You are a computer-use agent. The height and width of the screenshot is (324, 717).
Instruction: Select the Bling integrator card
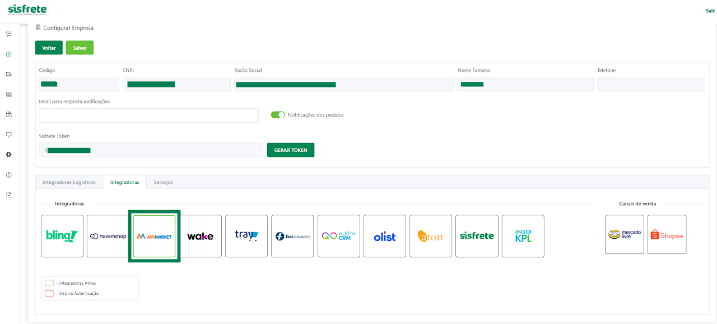pyautogui.click(x=62, y=236)
